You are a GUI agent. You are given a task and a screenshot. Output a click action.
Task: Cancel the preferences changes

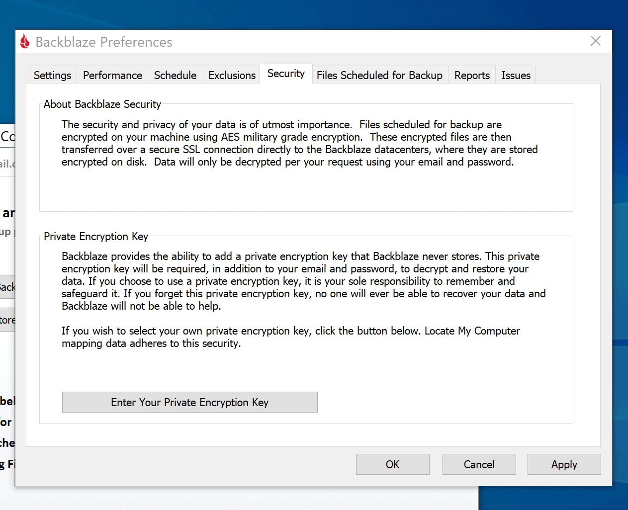pos(479,464)
